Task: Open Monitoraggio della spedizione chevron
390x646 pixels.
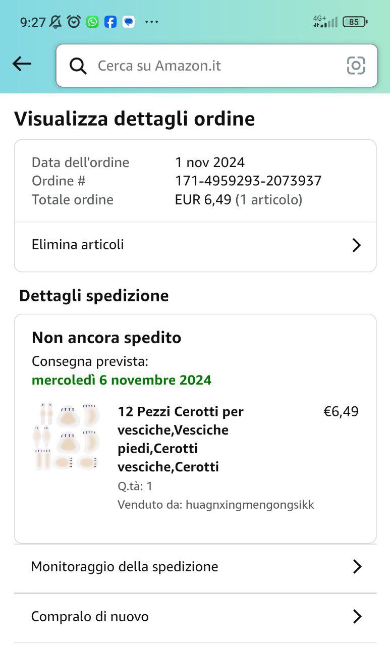Action: [x=357, y=567]
